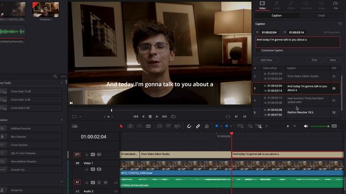This screenshot has height=194, width=346.
Task: Click the Full Extent Zoom icon
Action: pyautogui.click(x=240, y=126)
